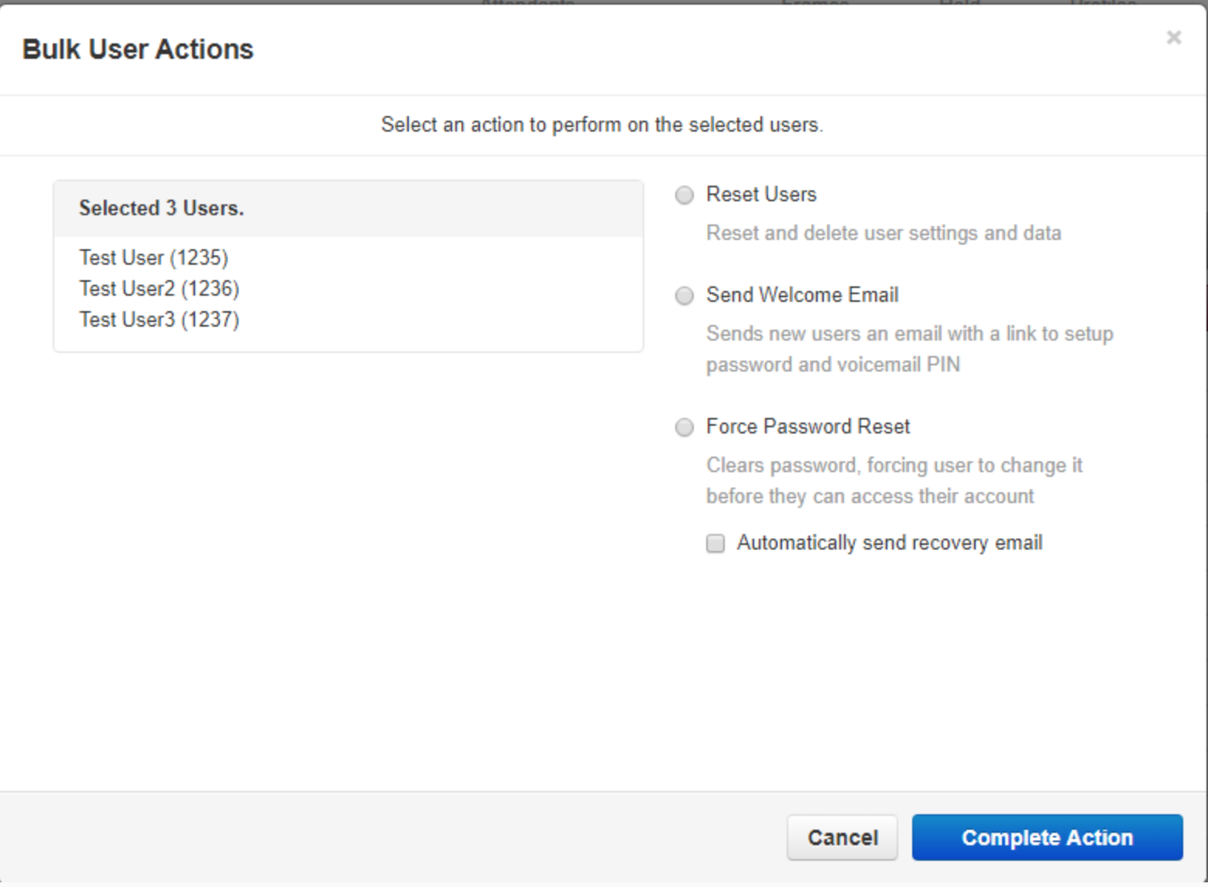This screenshot has width=1208, height=887.
Task: Select the Reset Users radio button
Action: click(685, 195)
